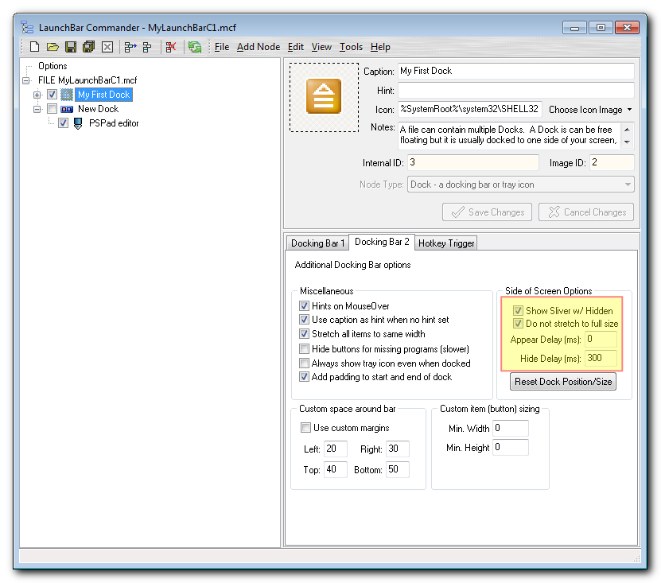Screen dimensions: 661x583
Task: Click the scissors delete node icon
Action: coord(171,47)
